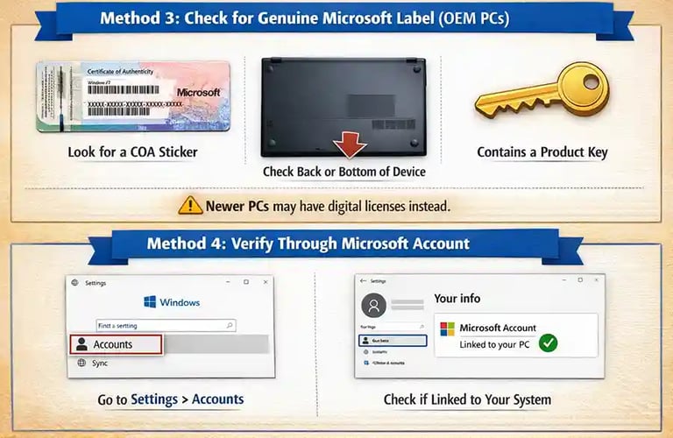Click the blue Windows logo in left Settings window
The width and height of the screenshot is (673, 438).
point(150,301)
